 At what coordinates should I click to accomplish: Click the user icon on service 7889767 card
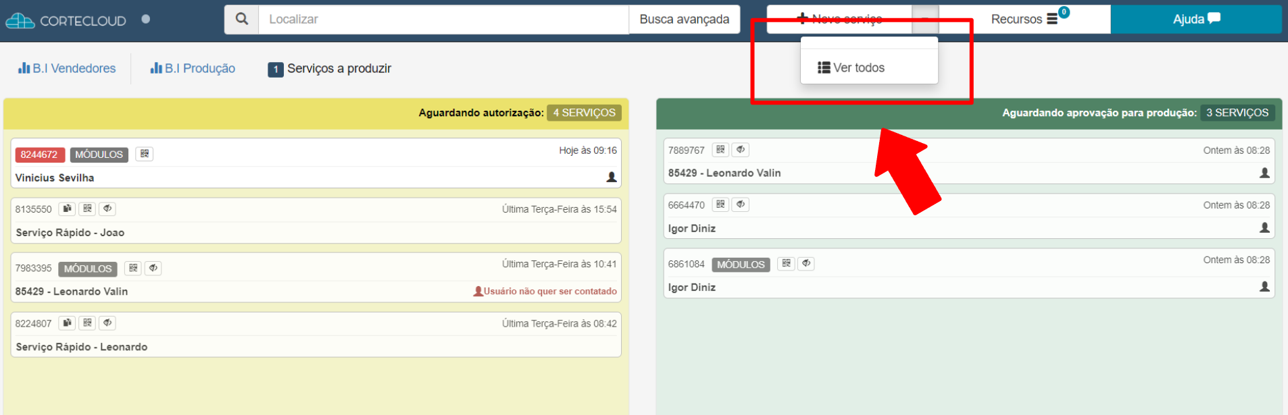pos(1264,173)
